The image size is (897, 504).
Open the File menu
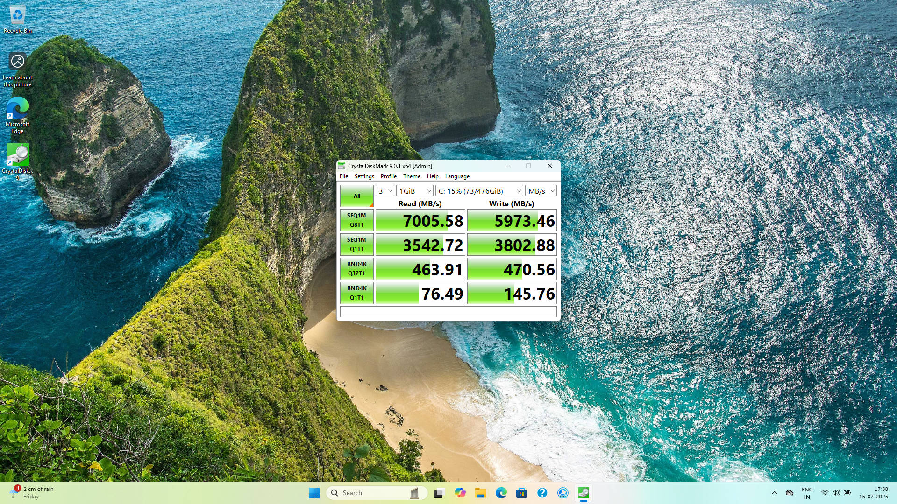(344, 176)
